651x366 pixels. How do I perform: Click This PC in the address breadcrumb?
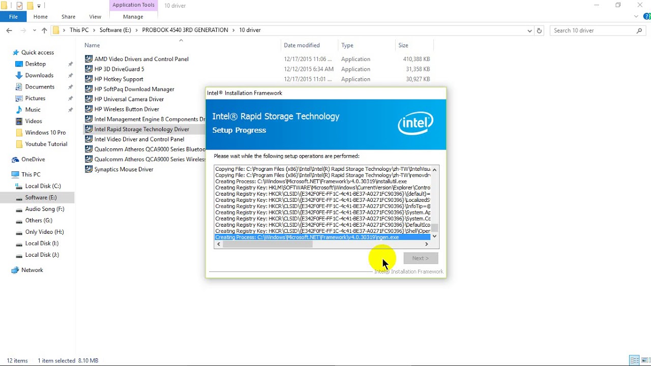79,30
